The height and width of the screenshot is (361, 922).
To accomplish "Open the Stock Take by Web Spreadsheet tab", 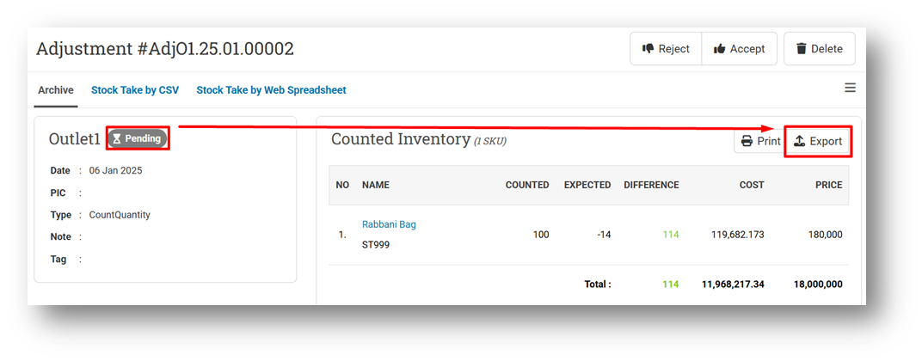I will [271, 90].
